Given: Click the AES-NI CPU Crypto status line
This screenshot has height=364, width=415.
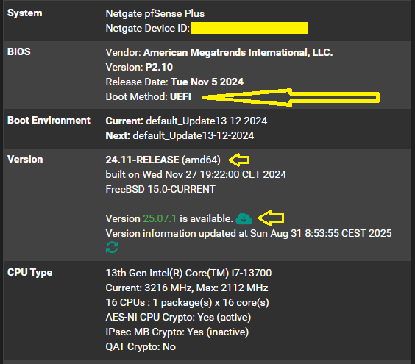Looking at the screenshot, I should pyautogui.click(x=178, y=317).
